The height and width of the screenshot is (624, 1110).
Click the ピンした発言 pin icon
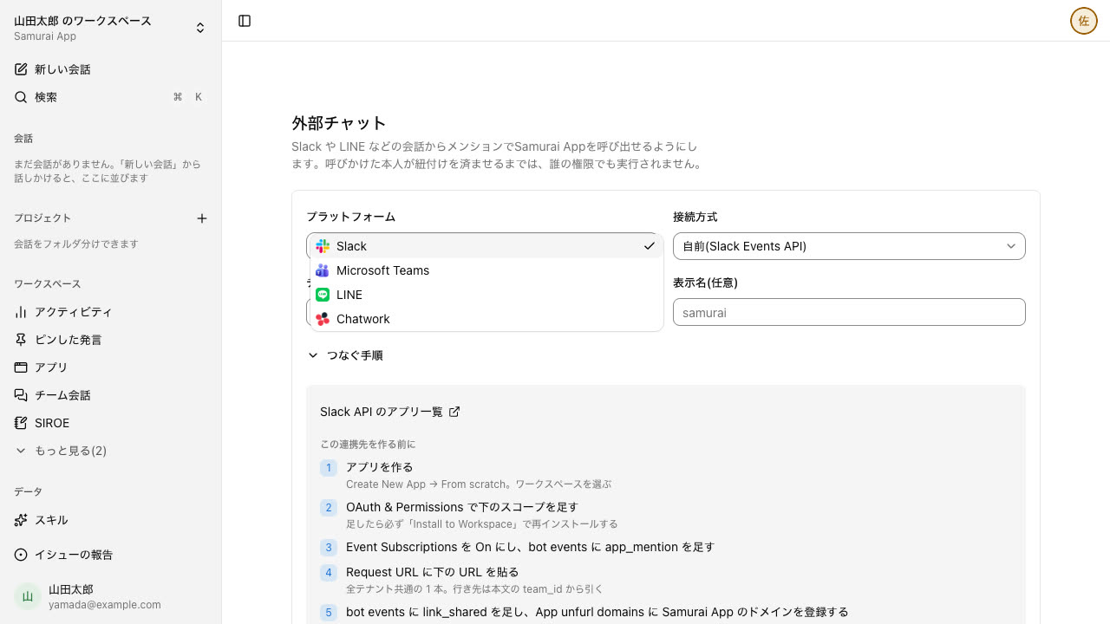point(21,340)
